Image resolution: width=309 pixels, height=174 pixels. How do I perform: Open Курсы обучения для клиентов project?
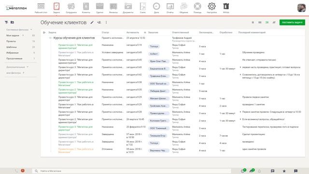[74, 38]
